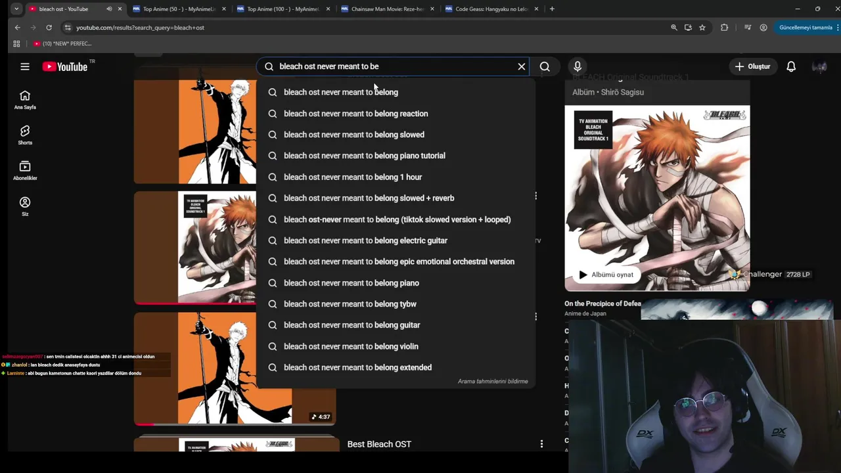Select suggestion belong piano tutorial
This screenshot has width=841, height=473.
click(x=396, y=156)
